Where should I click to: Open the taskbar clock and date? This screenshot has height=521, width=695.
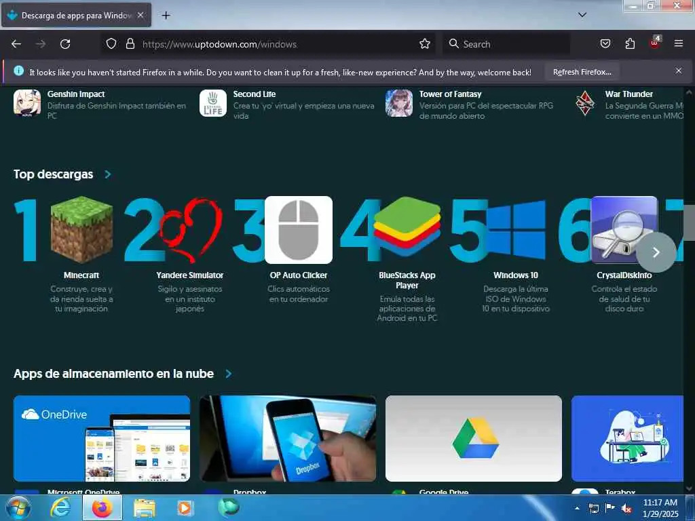pos(660,508)
